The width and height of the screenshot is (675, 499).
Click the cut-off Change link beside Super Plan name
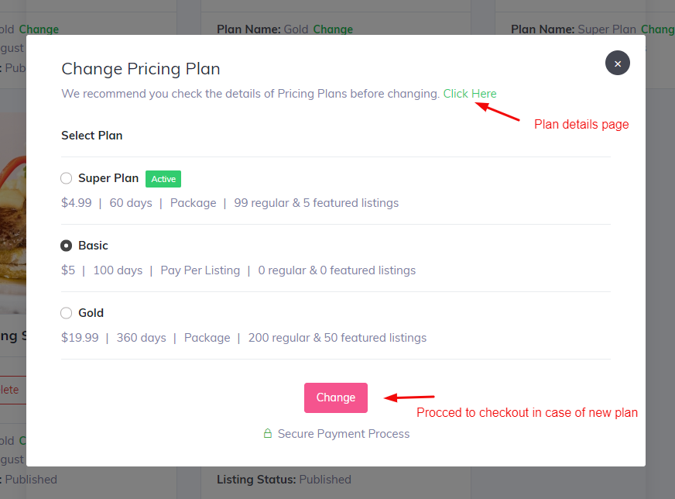(657, 29)
